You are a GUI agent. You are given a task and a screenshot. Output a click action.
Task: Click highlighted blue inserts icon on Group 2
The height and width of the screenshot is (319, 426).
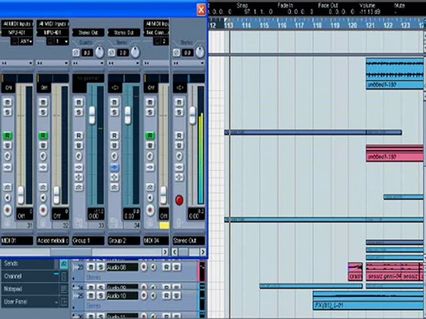pos(114,167)
